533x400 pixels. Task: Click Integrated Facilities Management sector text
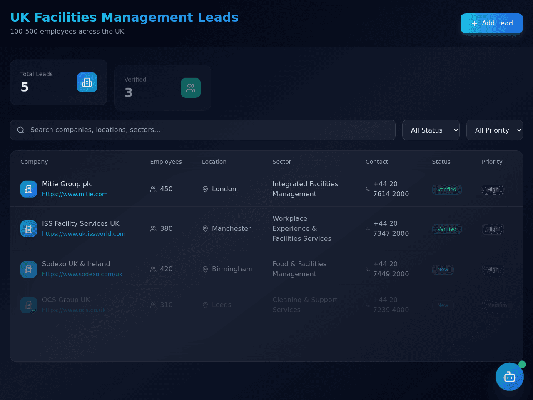(305, 189)
